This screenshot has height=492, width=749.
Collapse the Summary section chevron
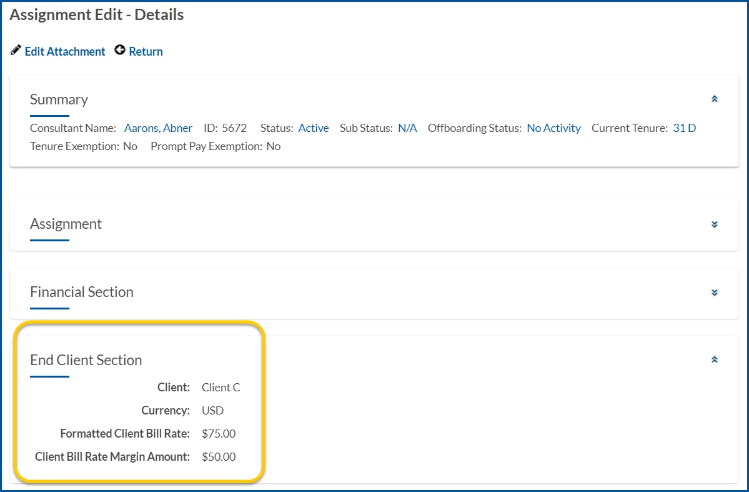pos(715,99)
